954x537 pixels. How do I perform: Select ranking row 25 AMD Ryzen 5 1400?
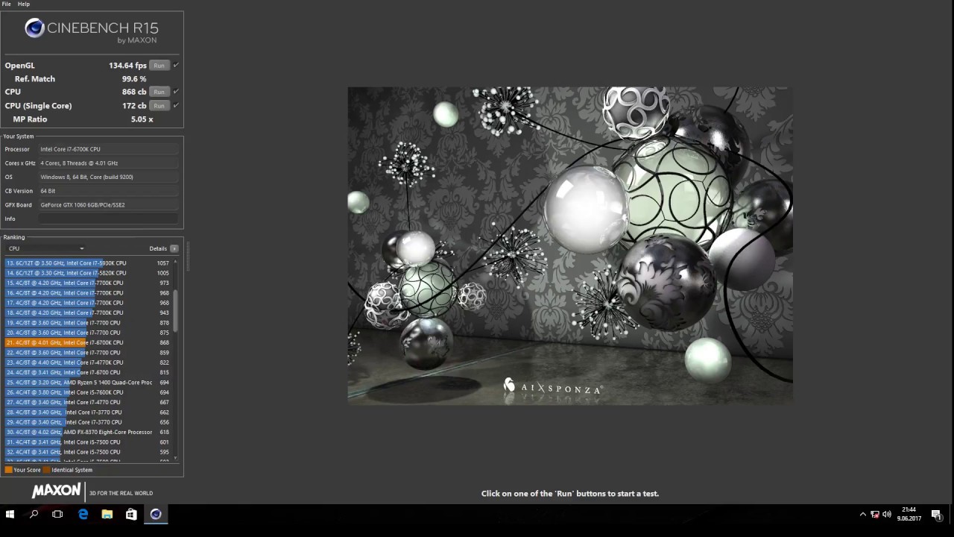click(x=88, y=383)
